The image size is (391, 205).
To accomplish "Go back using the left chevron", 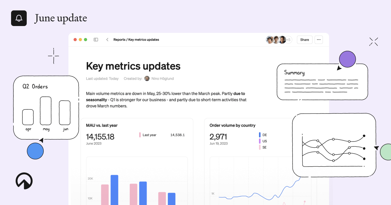I will click(107, 40).
